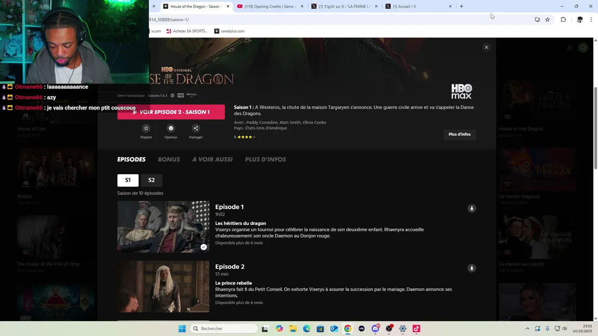Open the PLUS D'INFOS tab
This screenshot has height=336, width=598.
point(265,160)
